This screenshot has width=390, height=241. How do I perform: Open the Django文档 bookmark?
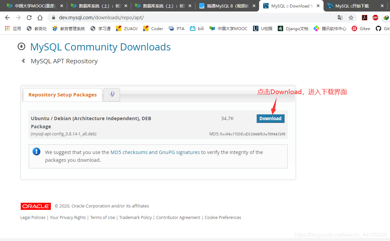(x=293, y=28)
